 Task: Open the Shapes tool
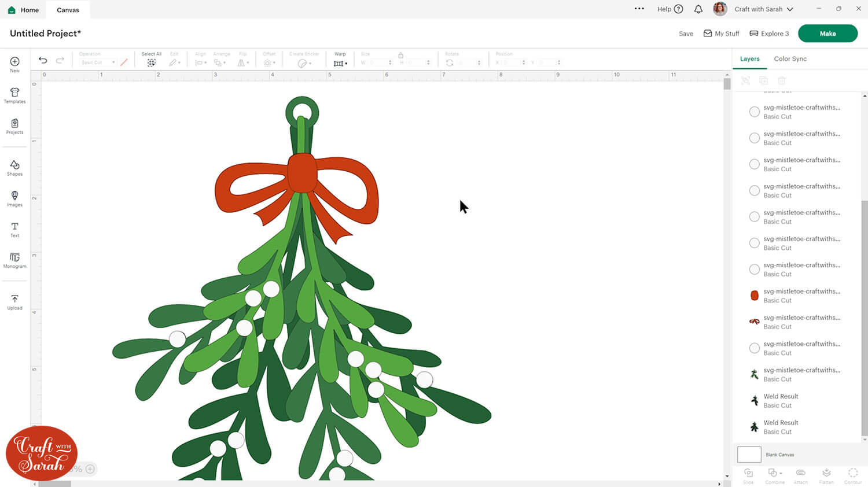tap(14, 168)
